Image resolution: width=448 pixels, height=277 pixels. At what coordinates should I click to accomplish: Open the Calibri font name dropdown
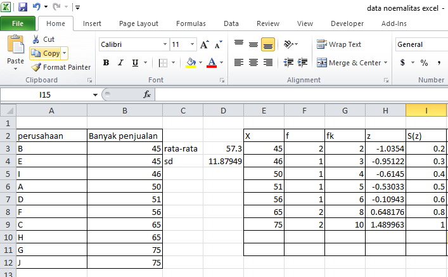(x=165, y=44)
